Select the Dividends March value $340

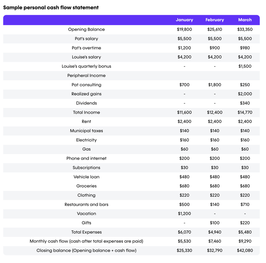click(x=245, y=103)
